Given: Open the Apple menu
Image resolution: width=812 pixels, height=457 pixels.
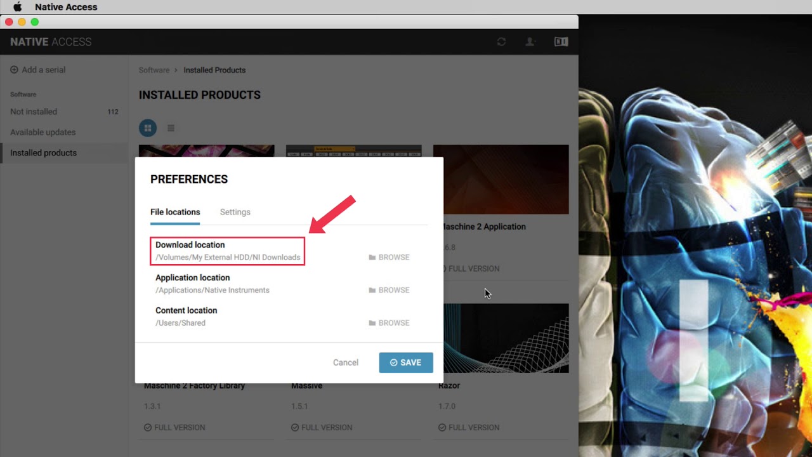Looking at the screenshot, I should (x=18, y=7).
